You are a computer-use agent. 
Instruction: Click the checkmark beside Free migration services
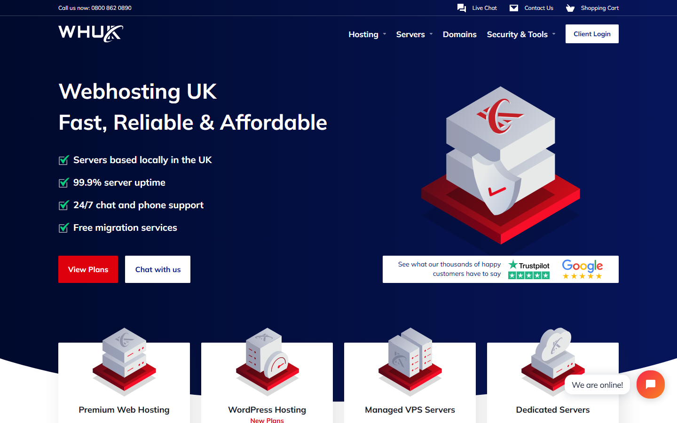pyautogui.click(x=64, y=228)
